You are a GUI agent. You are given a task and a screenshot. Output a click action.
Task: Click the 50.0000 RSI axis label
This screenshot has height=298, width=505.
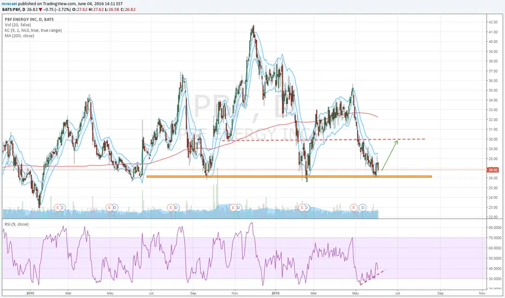[495, 258]
